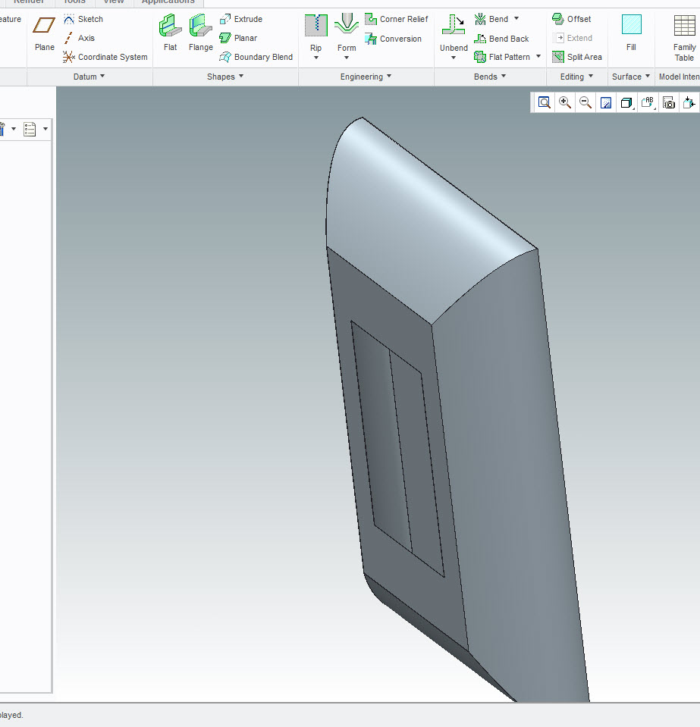
Task: Click the Model Intent group label
Action: tap(679, 77)
